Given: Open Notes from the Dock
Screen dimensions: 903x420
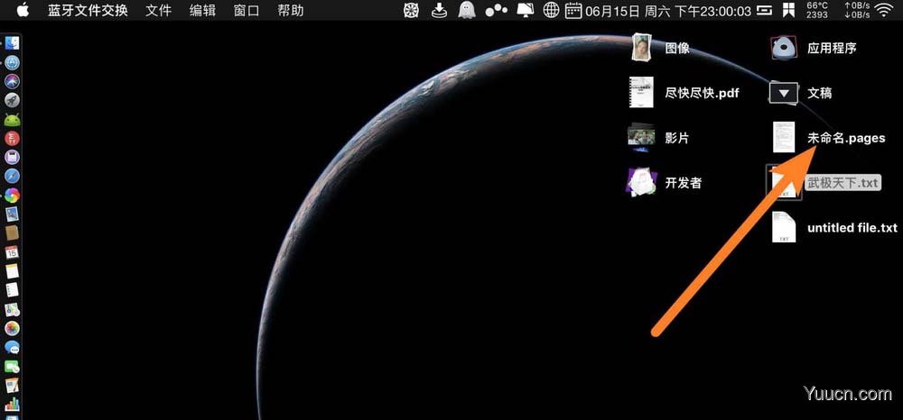Looking at the screenshot, I should (12, 271).
